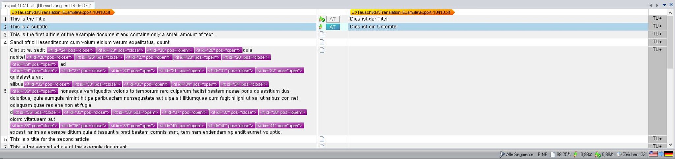This screenshot has width=675, height=159.
Task: Click the Zeichen character count icon
Action: [x=619, y=154]
